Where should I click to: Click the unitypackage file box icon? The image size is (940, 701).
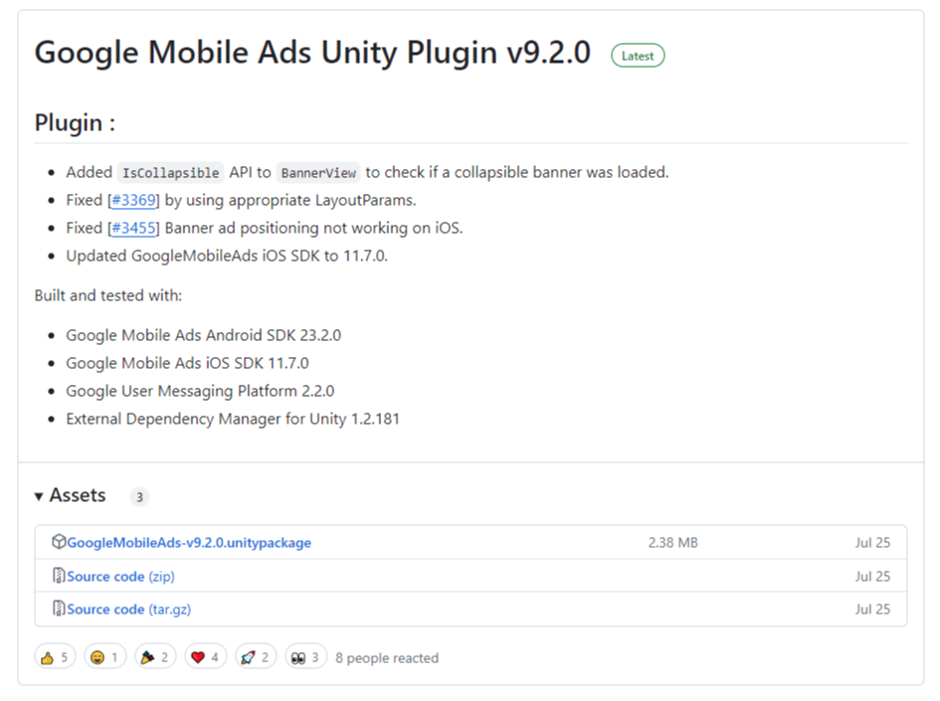pos(59,542)
